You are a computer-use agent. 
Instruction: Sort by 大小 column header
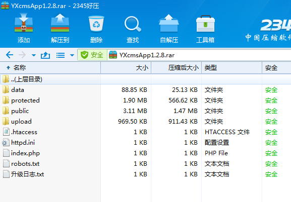tap(126, 68)
